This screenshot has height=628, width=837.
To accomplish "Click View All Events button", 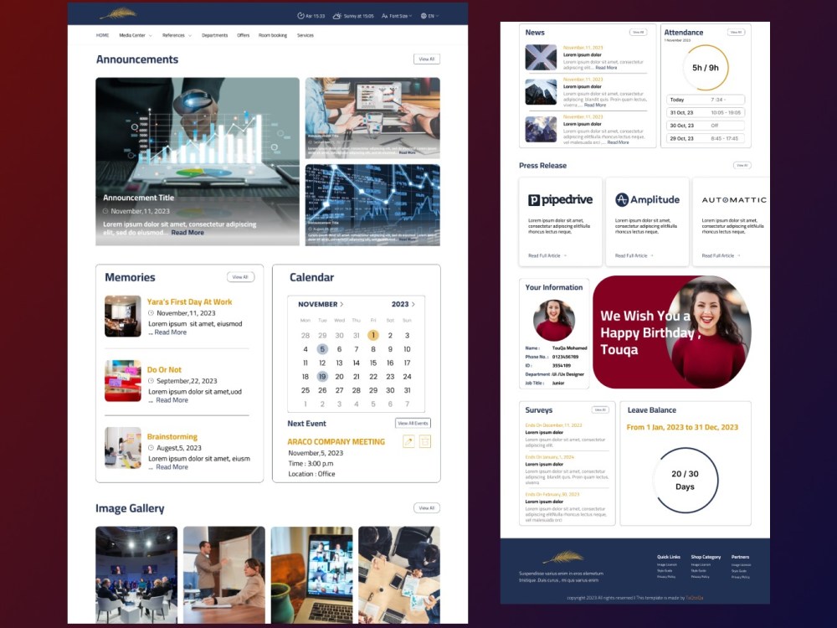I will point(413,423).
